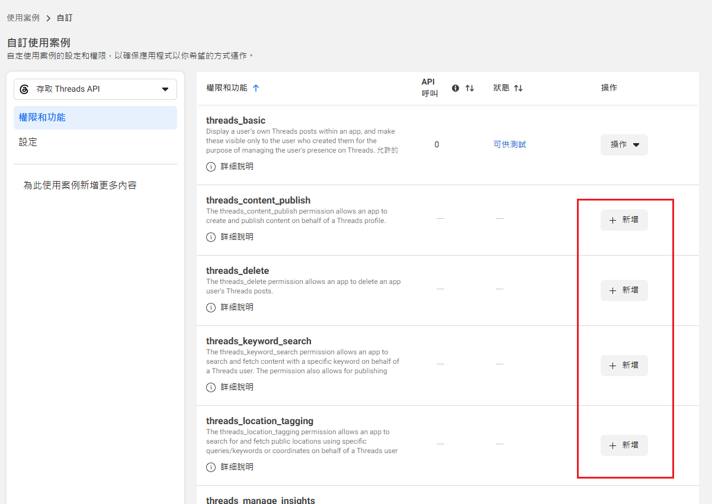Click the threads_delete permission title

[238, 271]
